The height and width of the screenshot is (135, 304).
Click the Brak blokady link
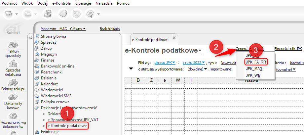click(x=110, y=29)
